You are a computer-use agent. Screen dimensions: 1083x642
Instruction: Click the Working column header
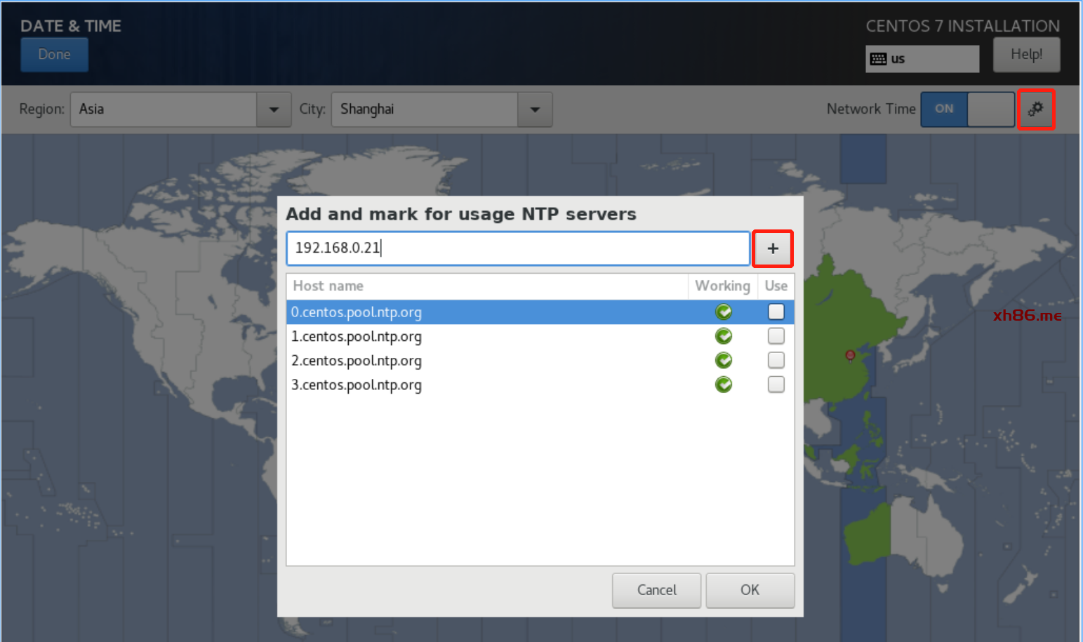point(722,286)
